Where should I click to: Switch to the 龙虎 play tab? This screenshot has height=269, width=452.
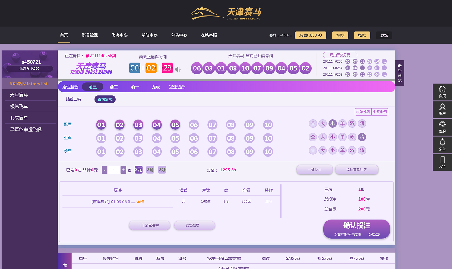click(156, 87)
